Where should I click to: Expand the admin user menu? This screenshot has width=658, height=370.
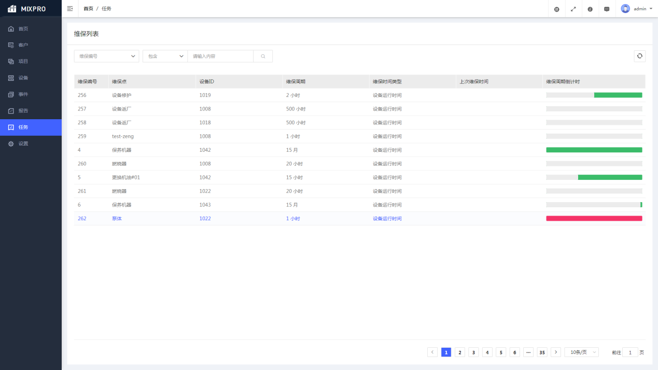[x=637, y=9]
